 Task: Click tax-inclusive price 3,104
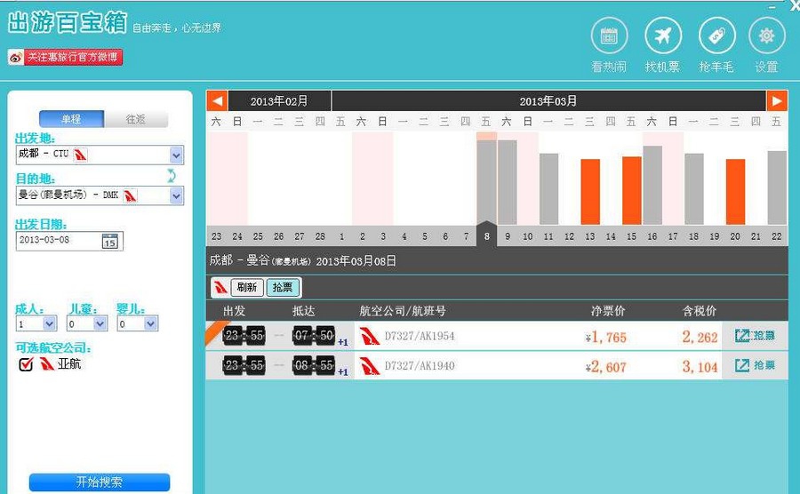[x=700, y=367]
